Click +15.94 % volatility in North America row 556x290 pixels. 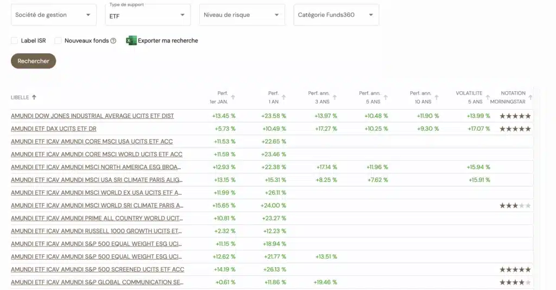click(479, 167)
